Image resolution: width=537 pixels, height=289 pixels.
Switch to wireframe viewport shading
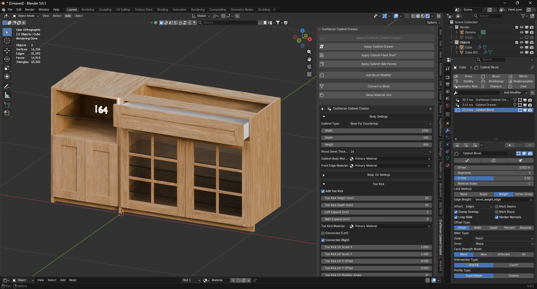coord(413,16)
